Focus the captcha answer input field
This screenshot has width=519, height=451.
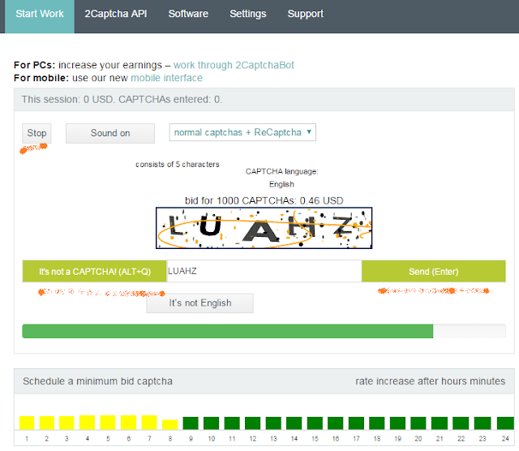264,271
